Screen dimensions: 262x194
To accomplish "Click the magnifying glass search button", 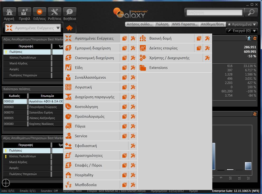I will pyautogui.click(x=251, y=12).
